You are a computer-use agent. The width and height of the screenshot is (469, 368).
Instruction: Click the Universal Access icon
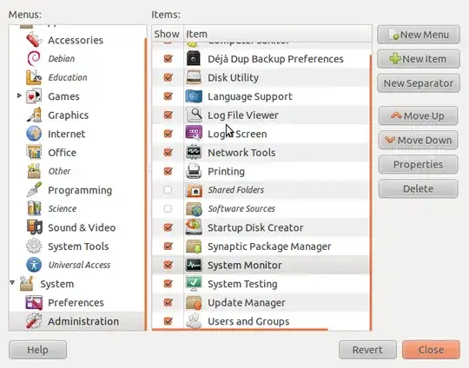tap(34, 265)
